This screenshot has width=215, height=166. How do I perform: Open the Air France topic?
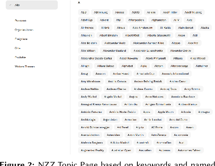87,28
